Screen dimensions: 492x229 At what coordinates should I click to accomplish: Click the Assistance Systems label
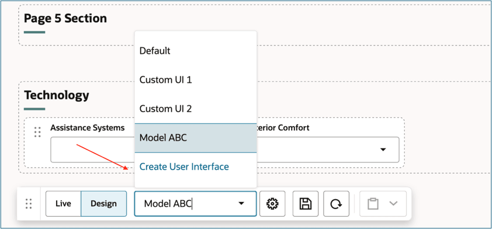point(88,128)
